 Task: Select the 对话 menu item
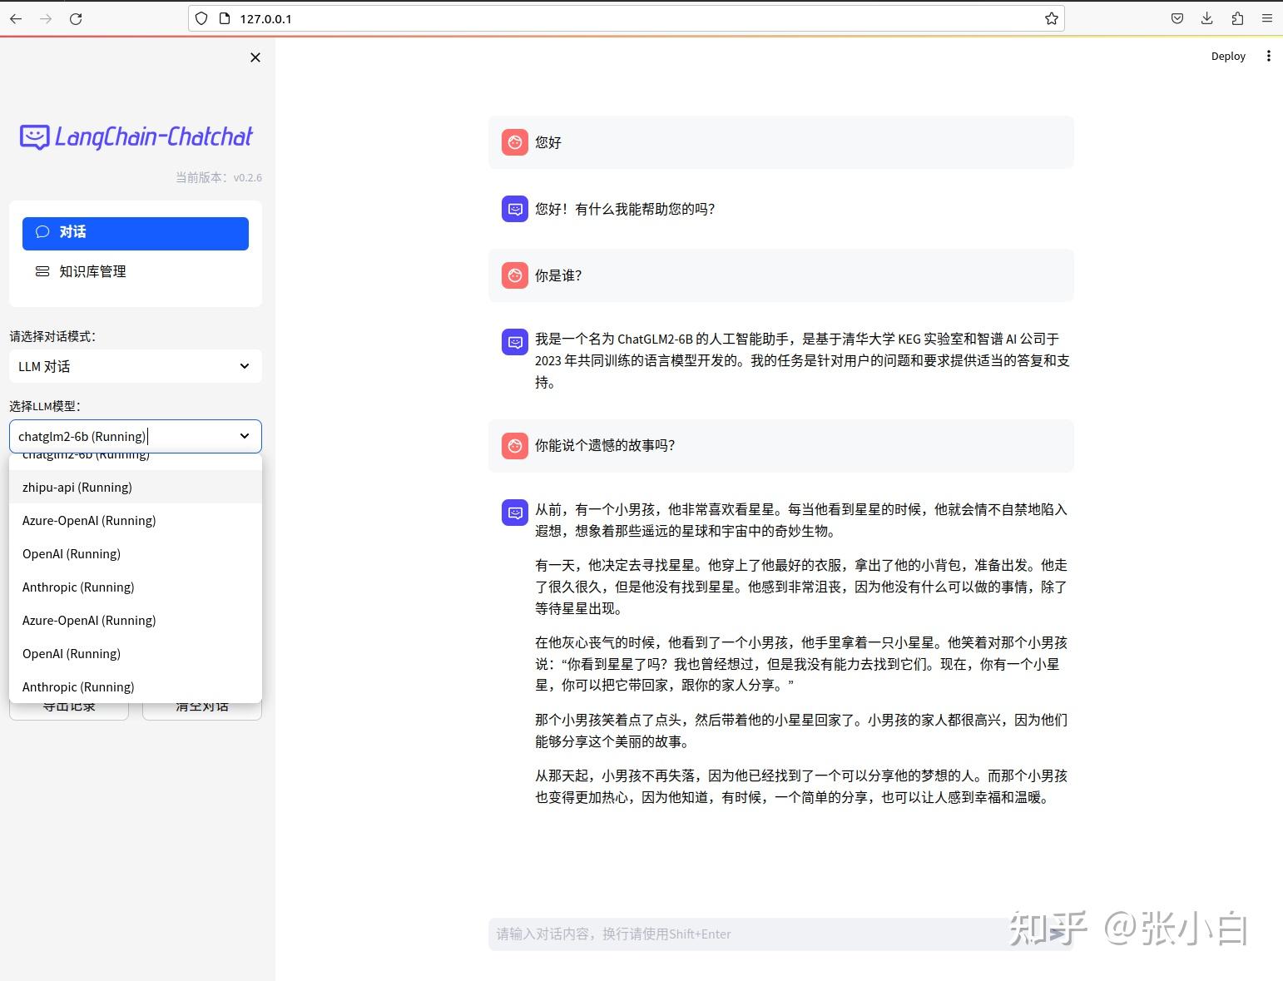[136, 233]
